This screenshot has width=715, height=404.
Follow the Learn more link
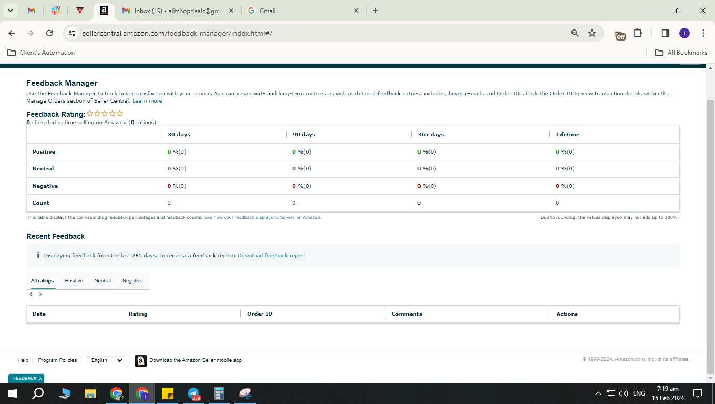[147, 101]
